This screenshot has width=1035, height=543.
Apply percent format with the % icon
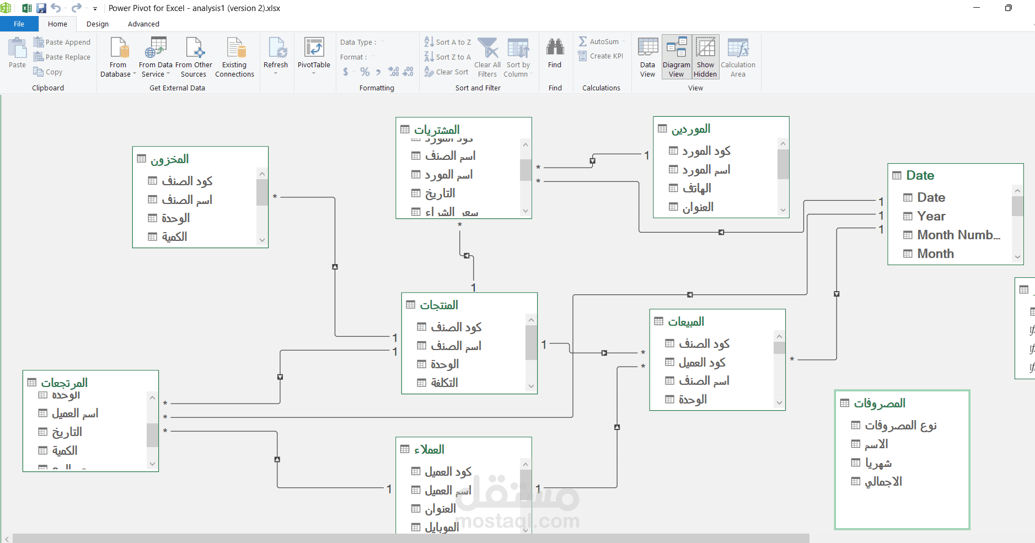point(364,72)
